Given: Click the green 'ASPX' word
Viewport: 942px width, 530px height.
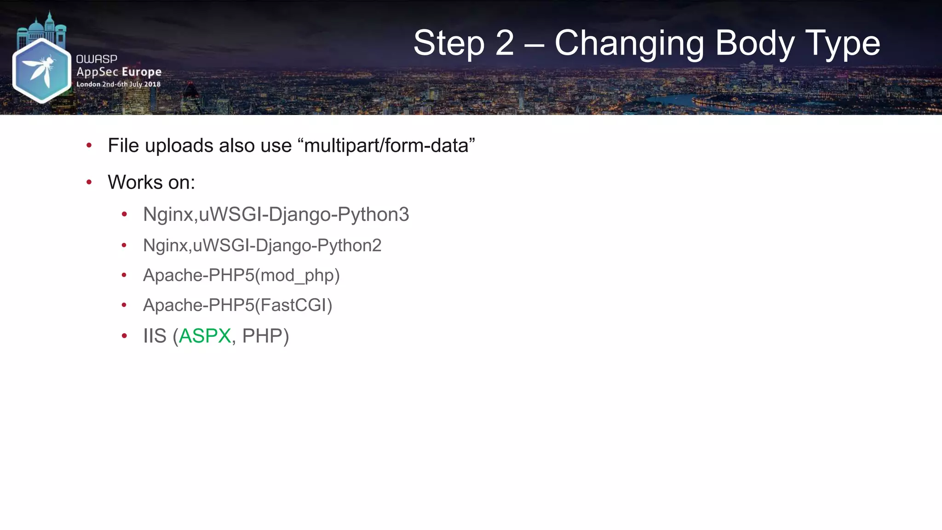Looking at the screenshot, I should [x=205, y=336].
